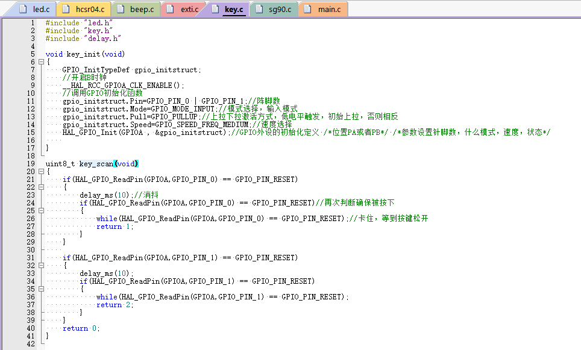This screenshot has height=350, width=581.
Task: Click the key_init function name
Action: click(x=83, y=54)
